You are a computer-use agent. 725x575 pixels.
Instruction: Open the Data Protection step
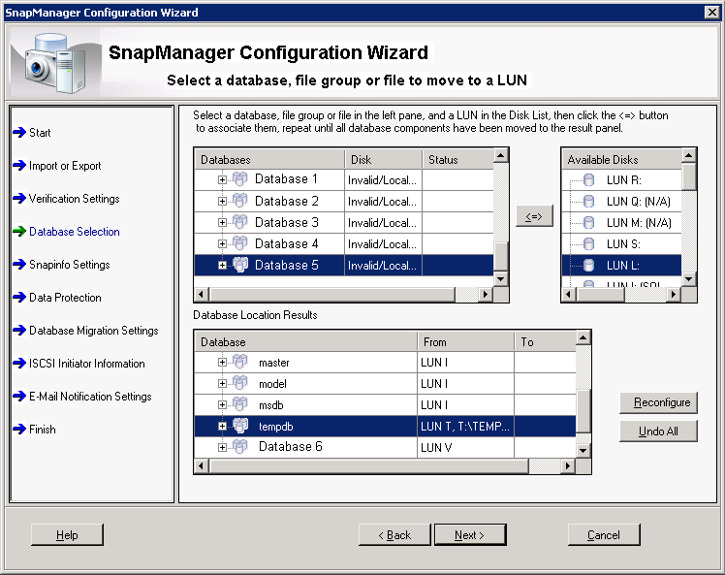(x=65, y=298)
